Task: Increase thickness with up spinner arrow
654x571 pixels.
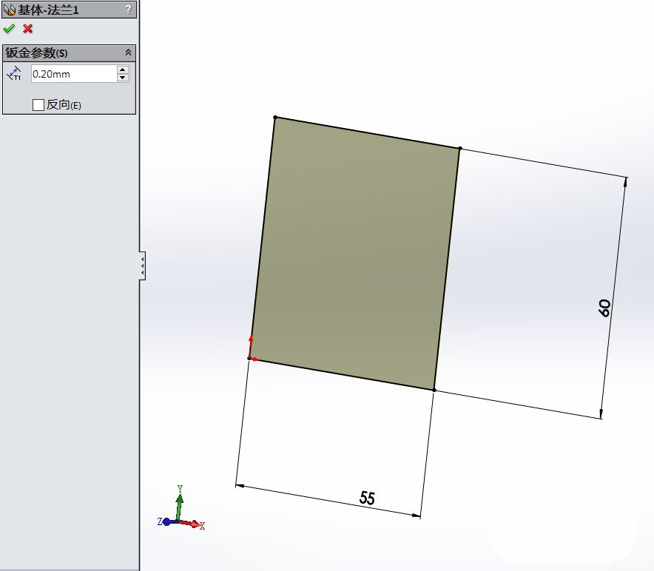Action: tap(123, 70)
